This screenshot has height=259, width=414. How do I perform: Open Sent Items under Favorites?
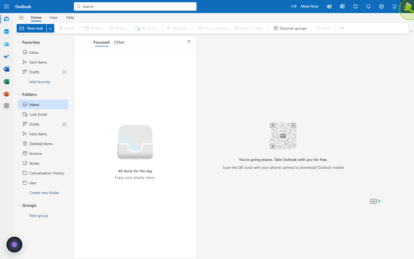tap(43, 62)
